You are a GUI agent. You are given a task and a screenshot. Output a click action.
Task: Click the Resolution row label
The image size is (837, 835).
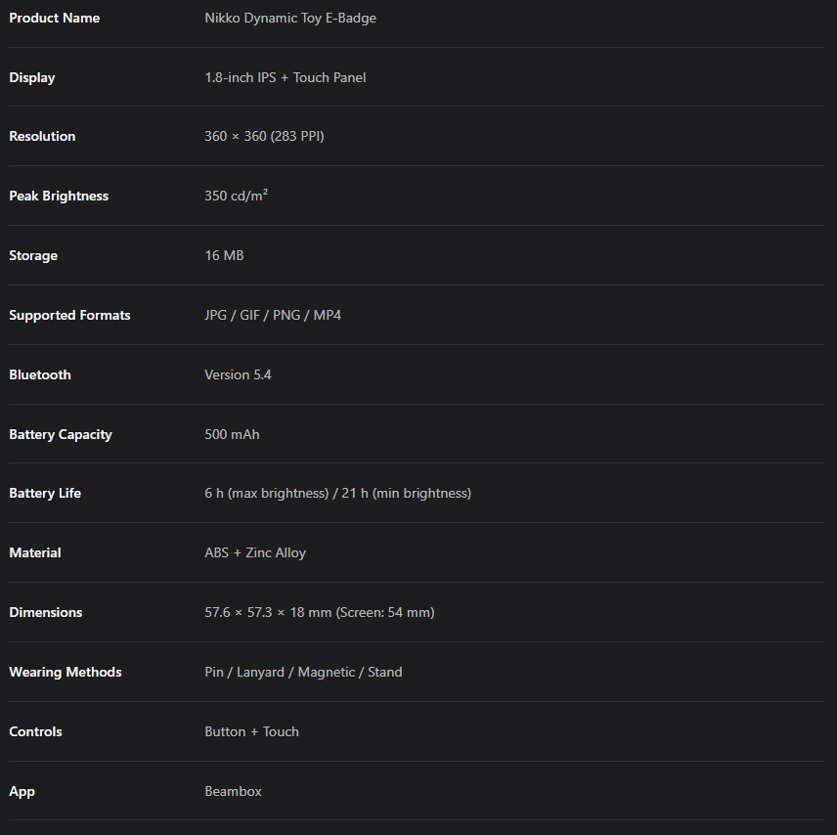[x=42, y=136]
